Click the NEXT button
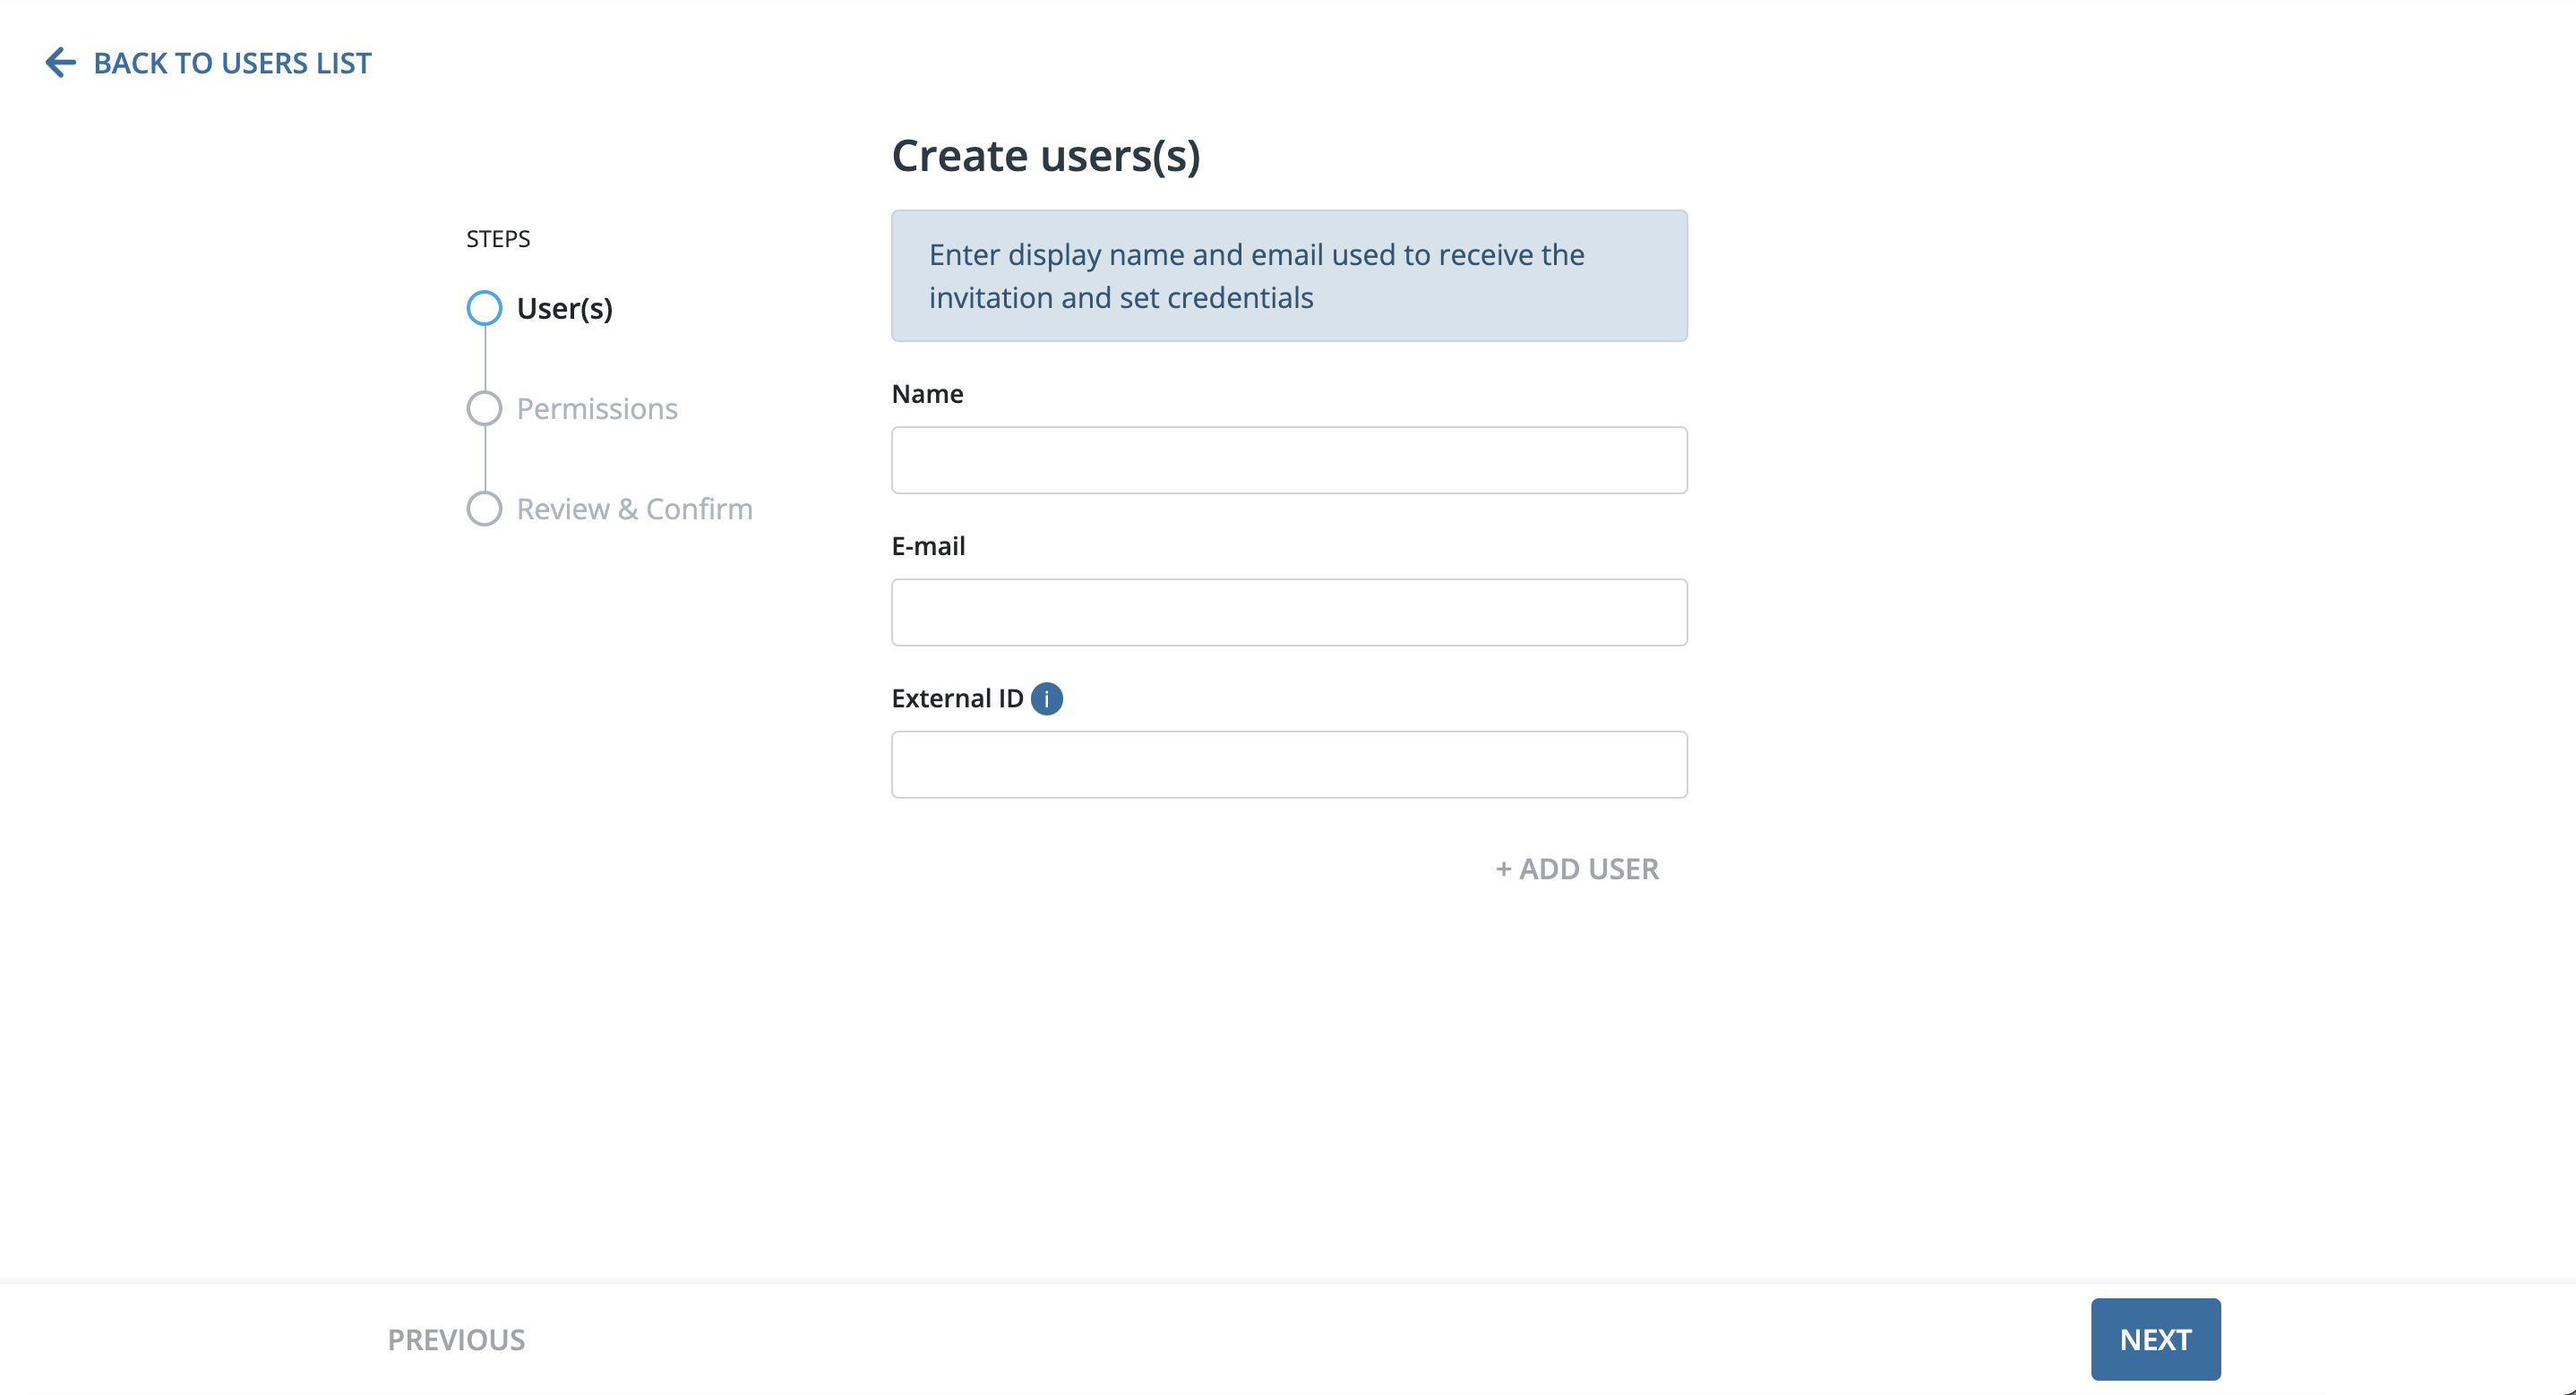This screenshot has width=2576, height=1395. click(2155, 1339)
